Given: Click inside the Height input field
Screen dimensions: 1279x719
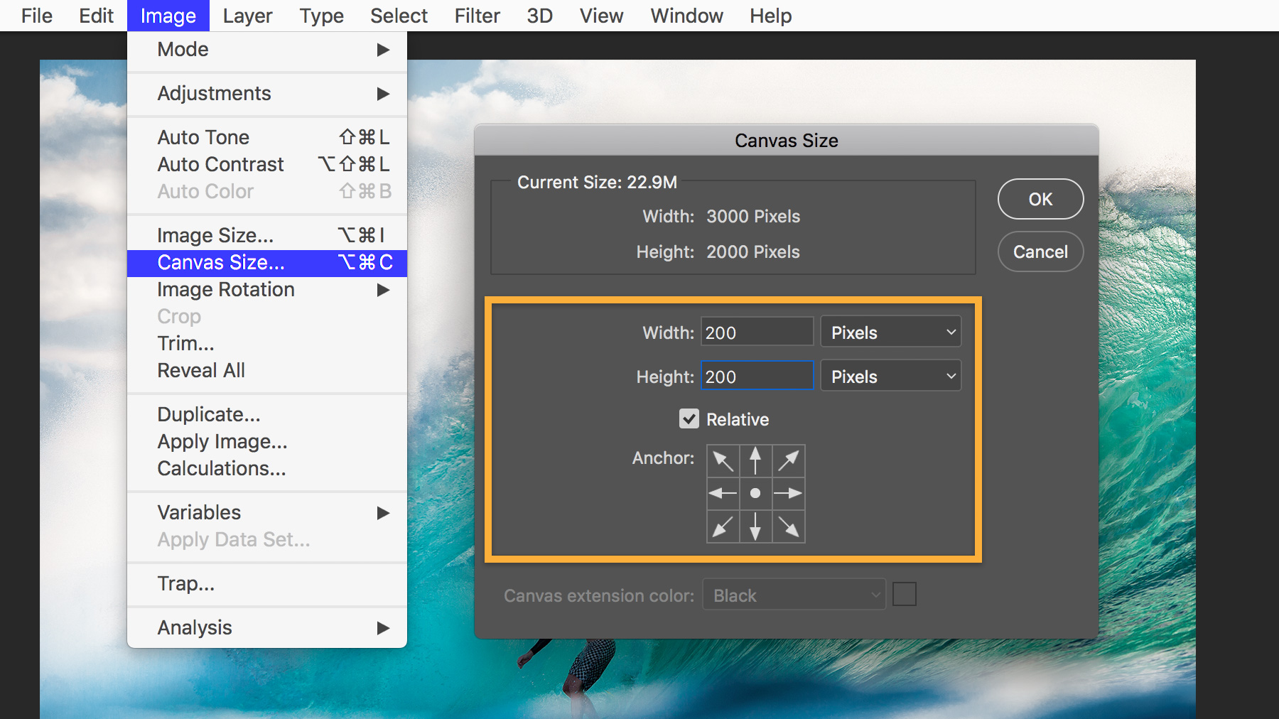Looking at the screenshot, I should point(755,376).
